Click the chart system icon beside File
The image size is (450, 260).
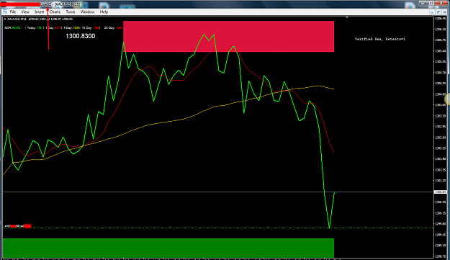pyautogui.click(x=5, y=12)
